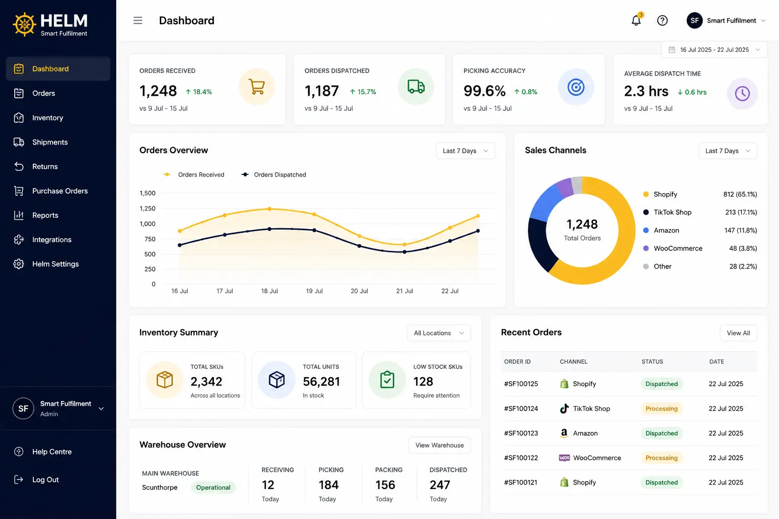Click the STATUS column header
This screenshot has height=519, width=779.
(652, 362)
